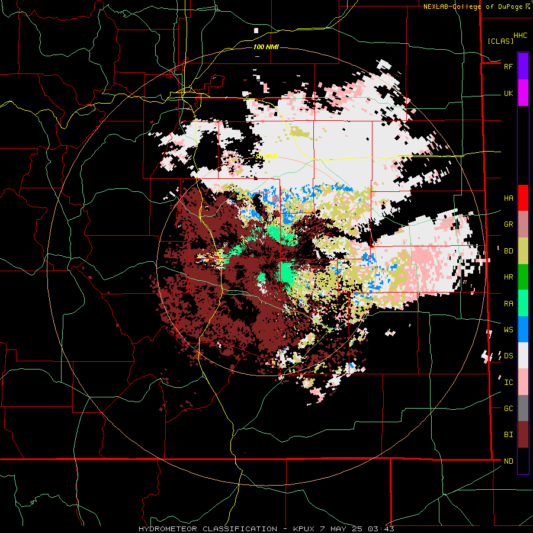Click the 'RF' legend label
Viewport: 533px width, 533px height.
tap(508, 66)
